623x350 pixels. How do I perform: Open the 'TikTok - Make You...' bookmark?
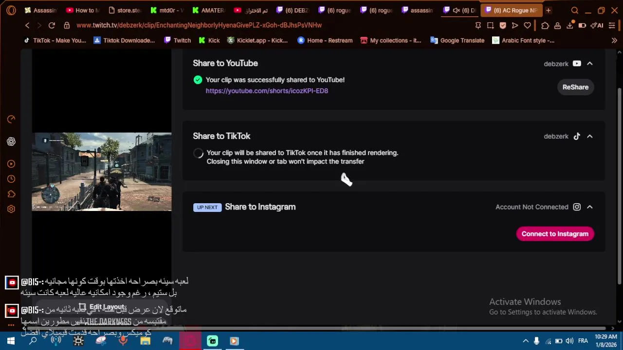(x=55, y=41)
